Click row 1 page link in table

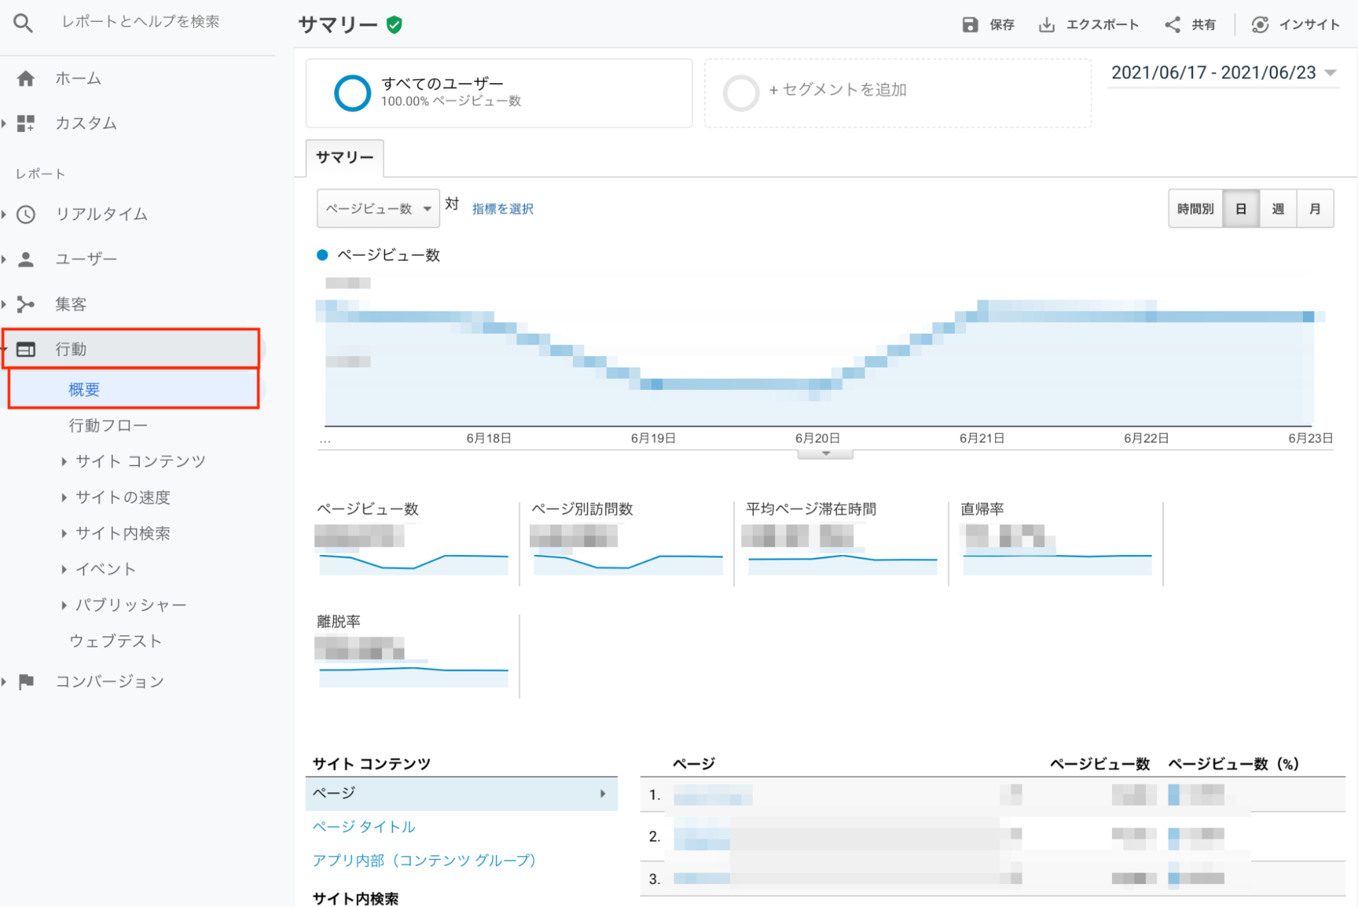tap(713, 795)
